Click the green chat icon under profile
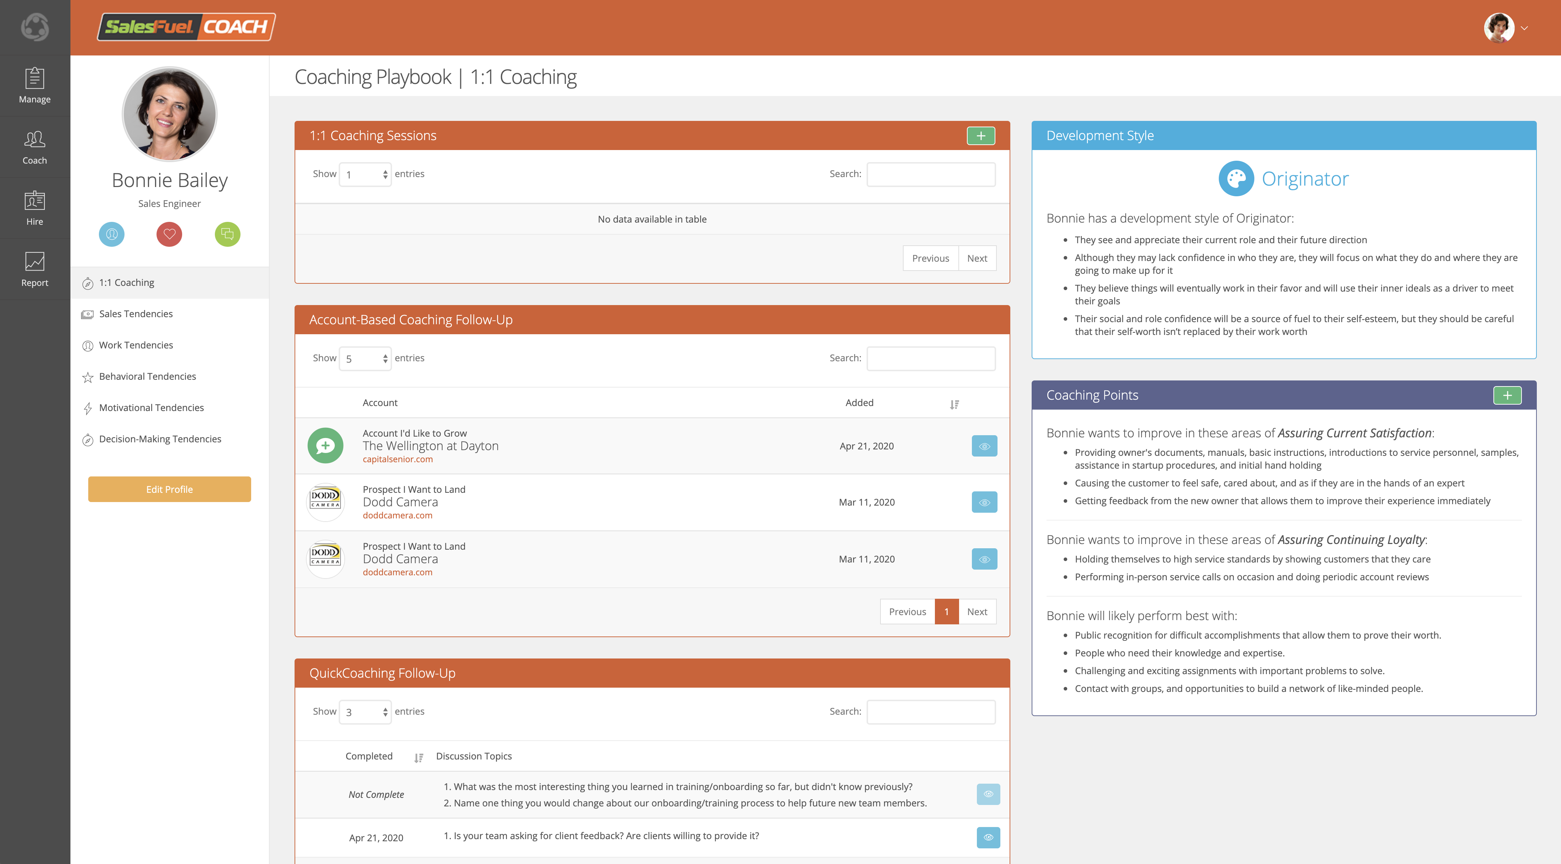 227,234
